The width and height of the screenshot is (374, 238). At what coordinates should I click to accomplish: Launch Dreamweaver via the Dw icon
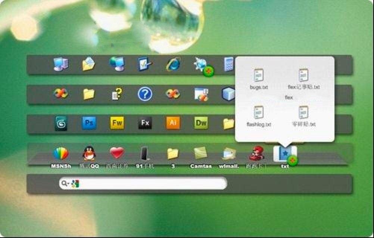point(201,123)
